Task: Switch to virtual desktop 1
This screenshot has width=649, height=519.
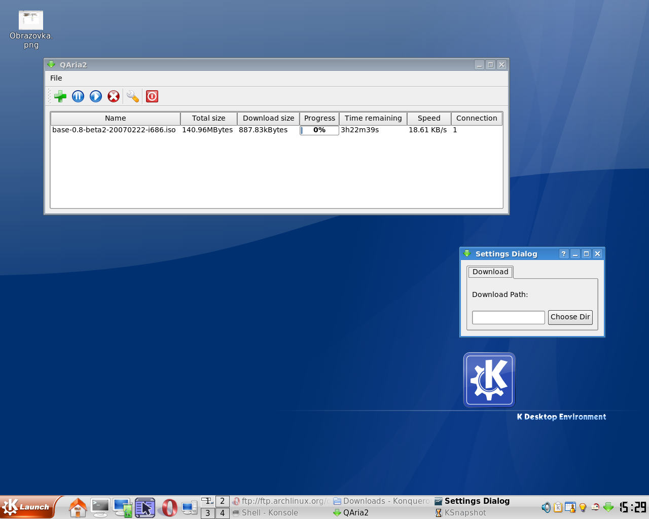Action: 208,501
